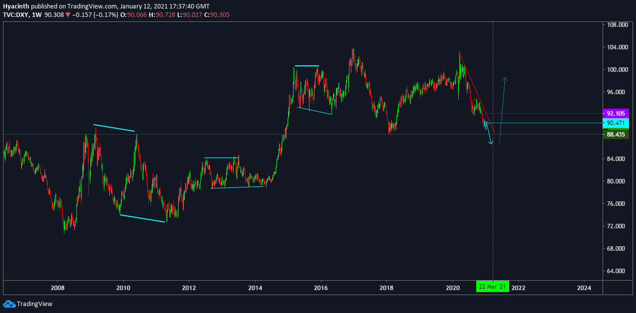This screenshot has height=313, width=636.
Task: Click the 72.000 price axis label
Action: (616, 226)
